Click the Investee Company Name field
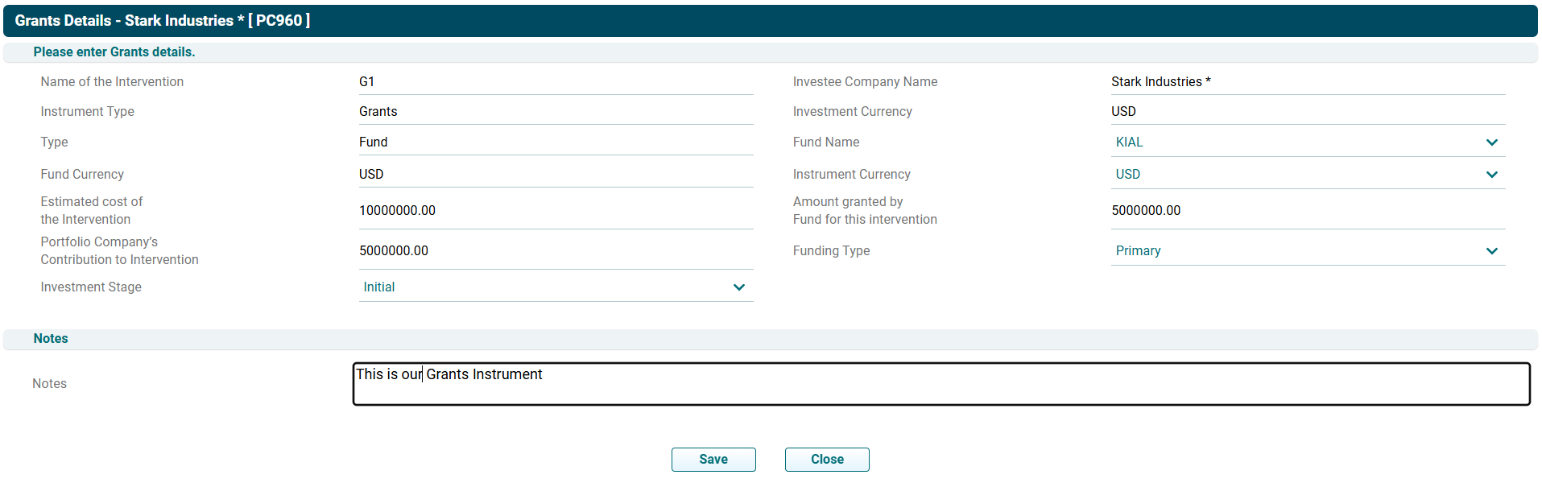 point(1307,82)
